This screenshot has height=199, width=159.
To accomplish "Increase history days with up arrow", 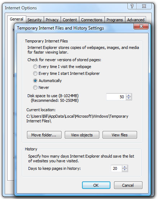I will pos(125,167).
